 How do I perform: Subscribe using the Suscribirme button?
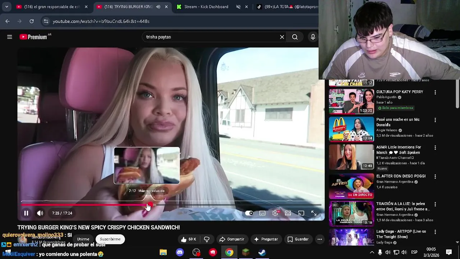coord(110,239)
